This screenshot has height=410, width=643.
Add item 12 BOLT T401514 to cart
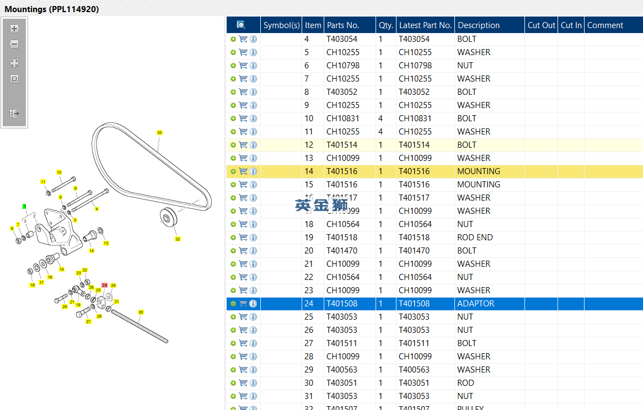243,145
